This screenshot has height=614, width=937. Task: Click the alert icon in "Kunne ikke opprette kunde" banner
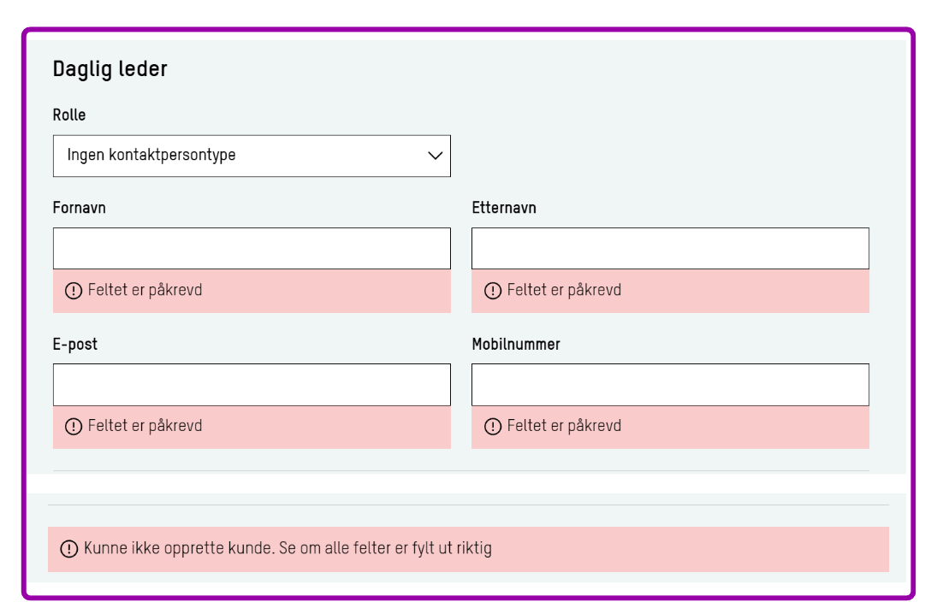tap(69, 549)
